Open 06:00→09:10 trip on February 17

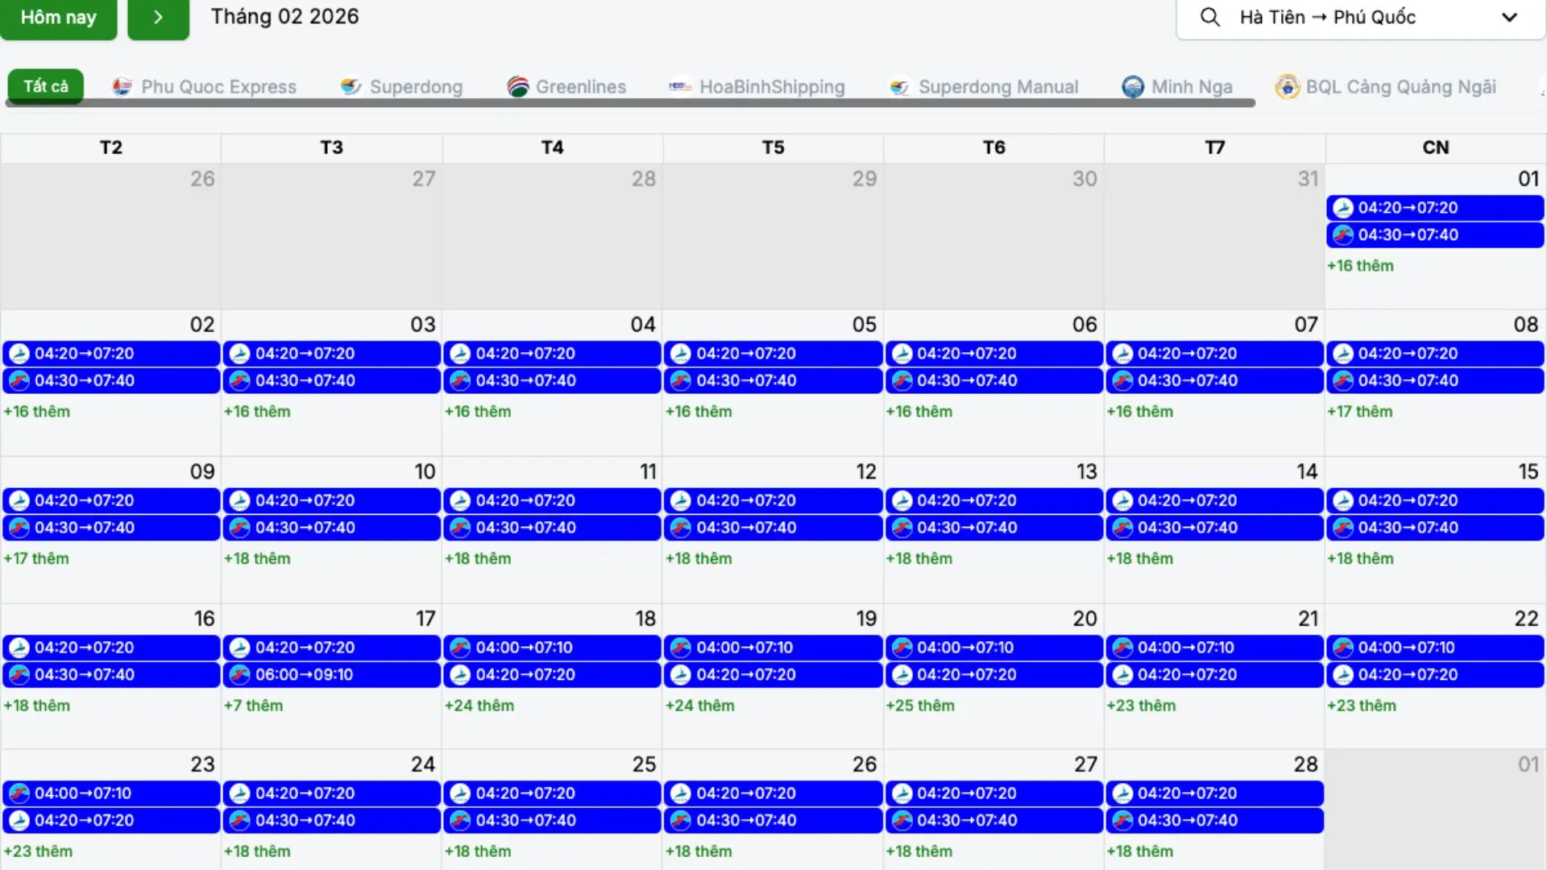331,675
